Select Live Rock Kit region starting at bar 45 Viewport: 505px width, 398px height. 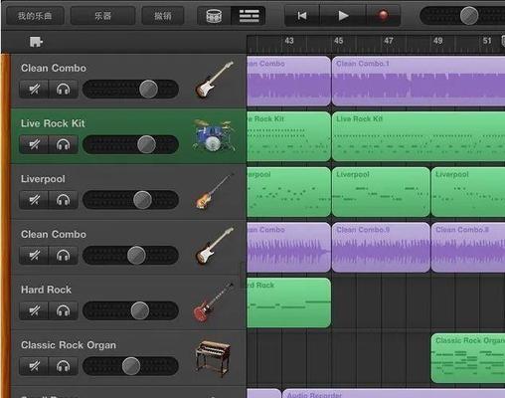pos(419,136)
